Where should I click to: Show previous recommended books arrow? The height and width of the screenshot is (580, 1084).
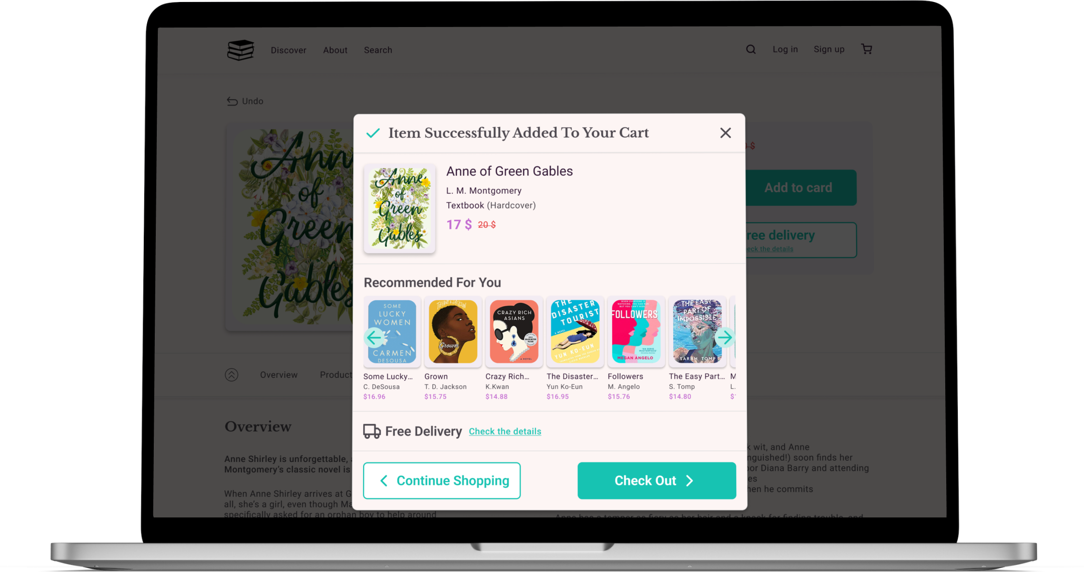(x=374, y=338)
